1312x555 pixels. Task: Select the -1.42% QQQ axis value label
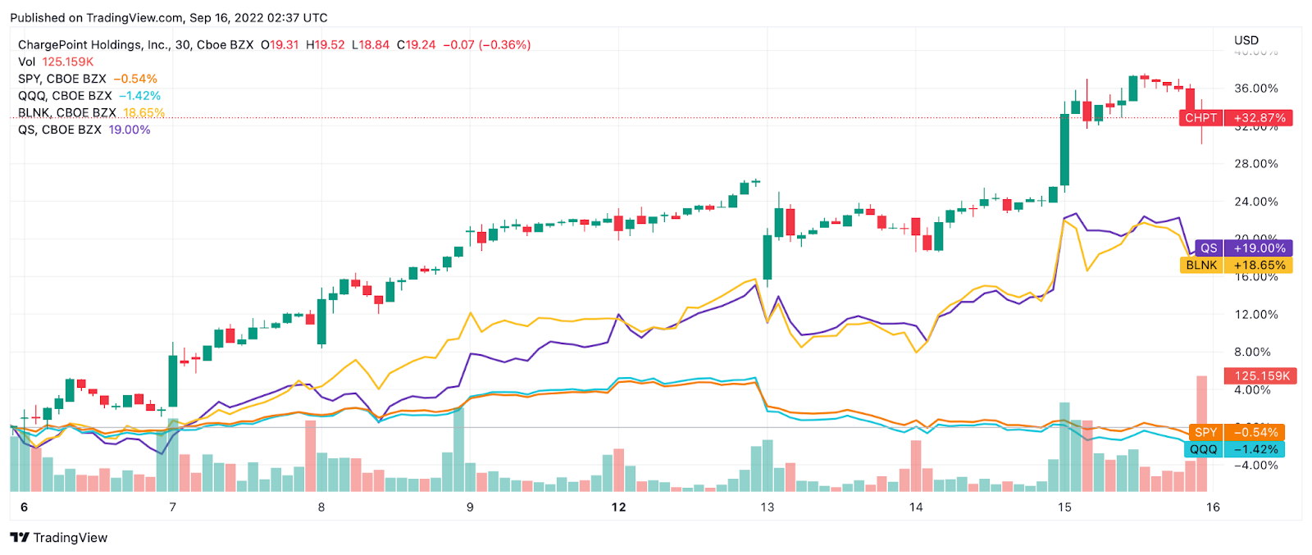[x=1255, y=449]
